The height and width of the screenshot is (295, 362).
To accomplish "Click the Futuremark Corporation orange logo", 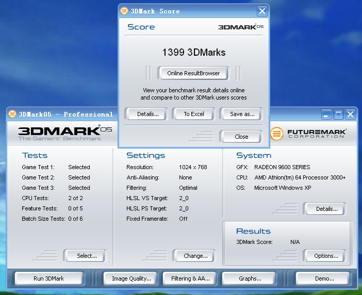I will pyautogui.click(x=276, y=134).
